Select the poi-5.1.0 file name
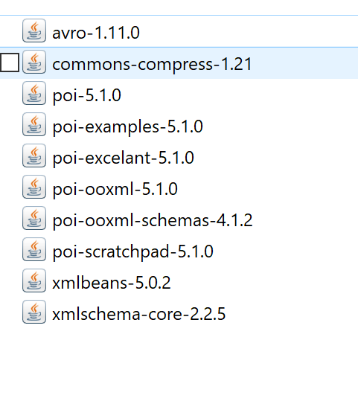 pos(87,96)
